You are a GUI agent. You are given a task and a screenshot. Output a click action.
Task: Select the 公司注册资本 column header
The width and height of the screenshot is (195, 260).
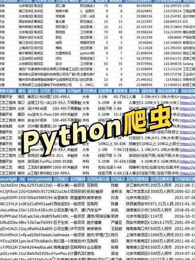pyautogui.click(x=162, y=179)
